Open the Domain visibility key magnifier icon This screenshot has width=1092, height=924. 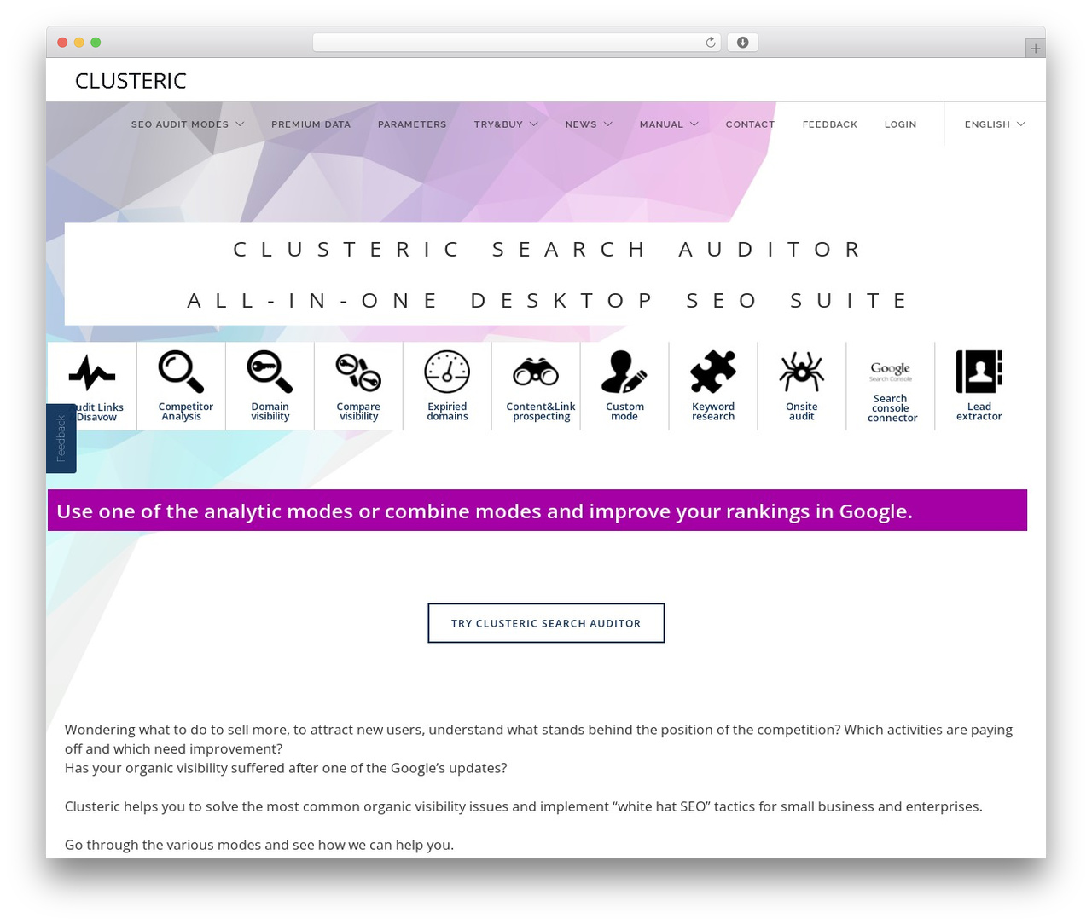(x=270, y=372)
